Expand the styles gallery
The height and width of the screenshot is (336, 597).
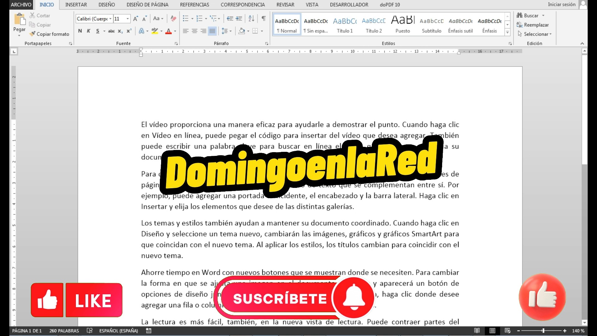tap(507, 32)
